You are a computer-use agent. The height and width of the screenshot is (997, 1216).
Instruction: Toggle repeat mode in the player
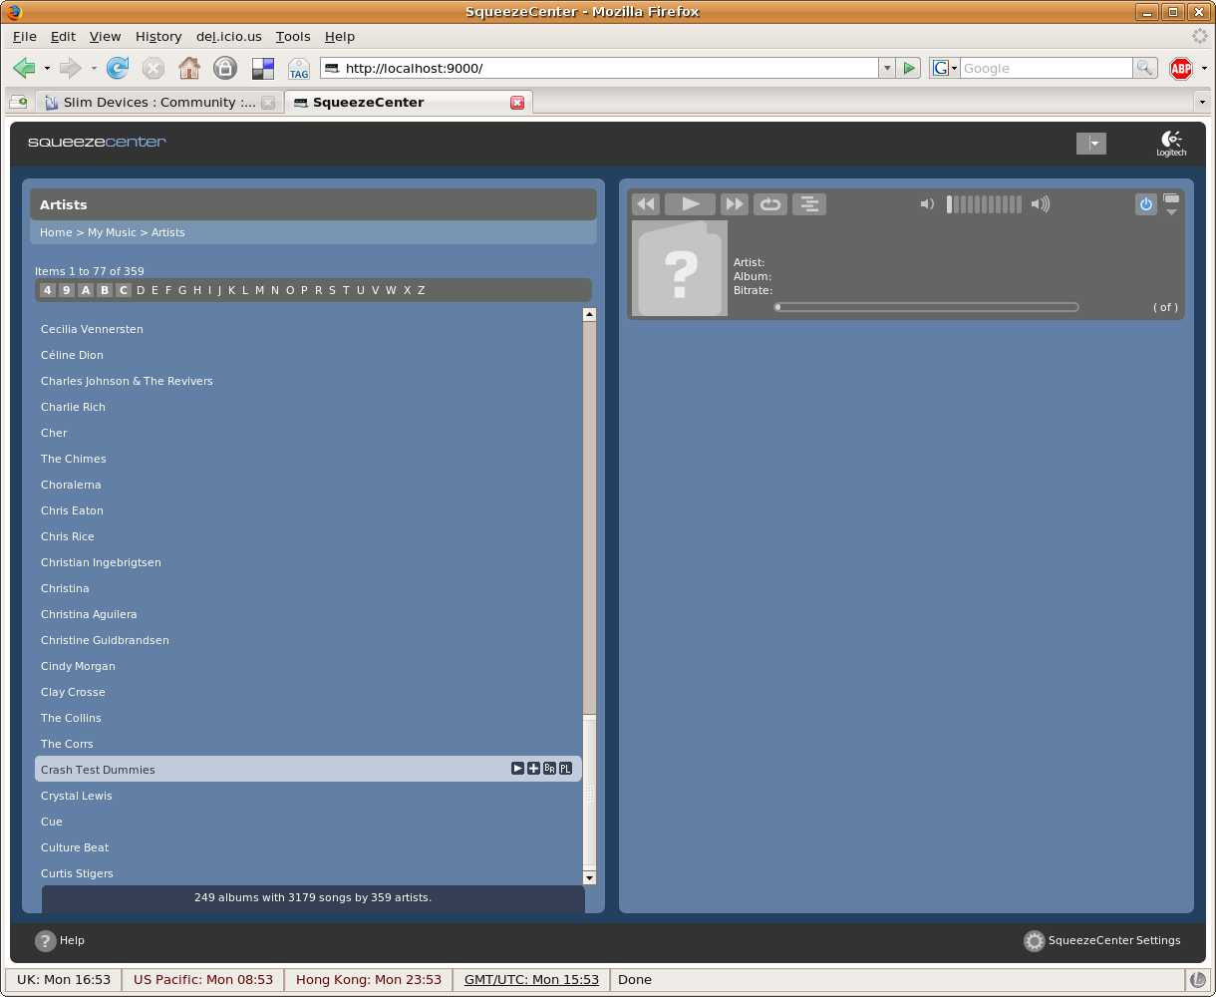click(x=769, y=204)
